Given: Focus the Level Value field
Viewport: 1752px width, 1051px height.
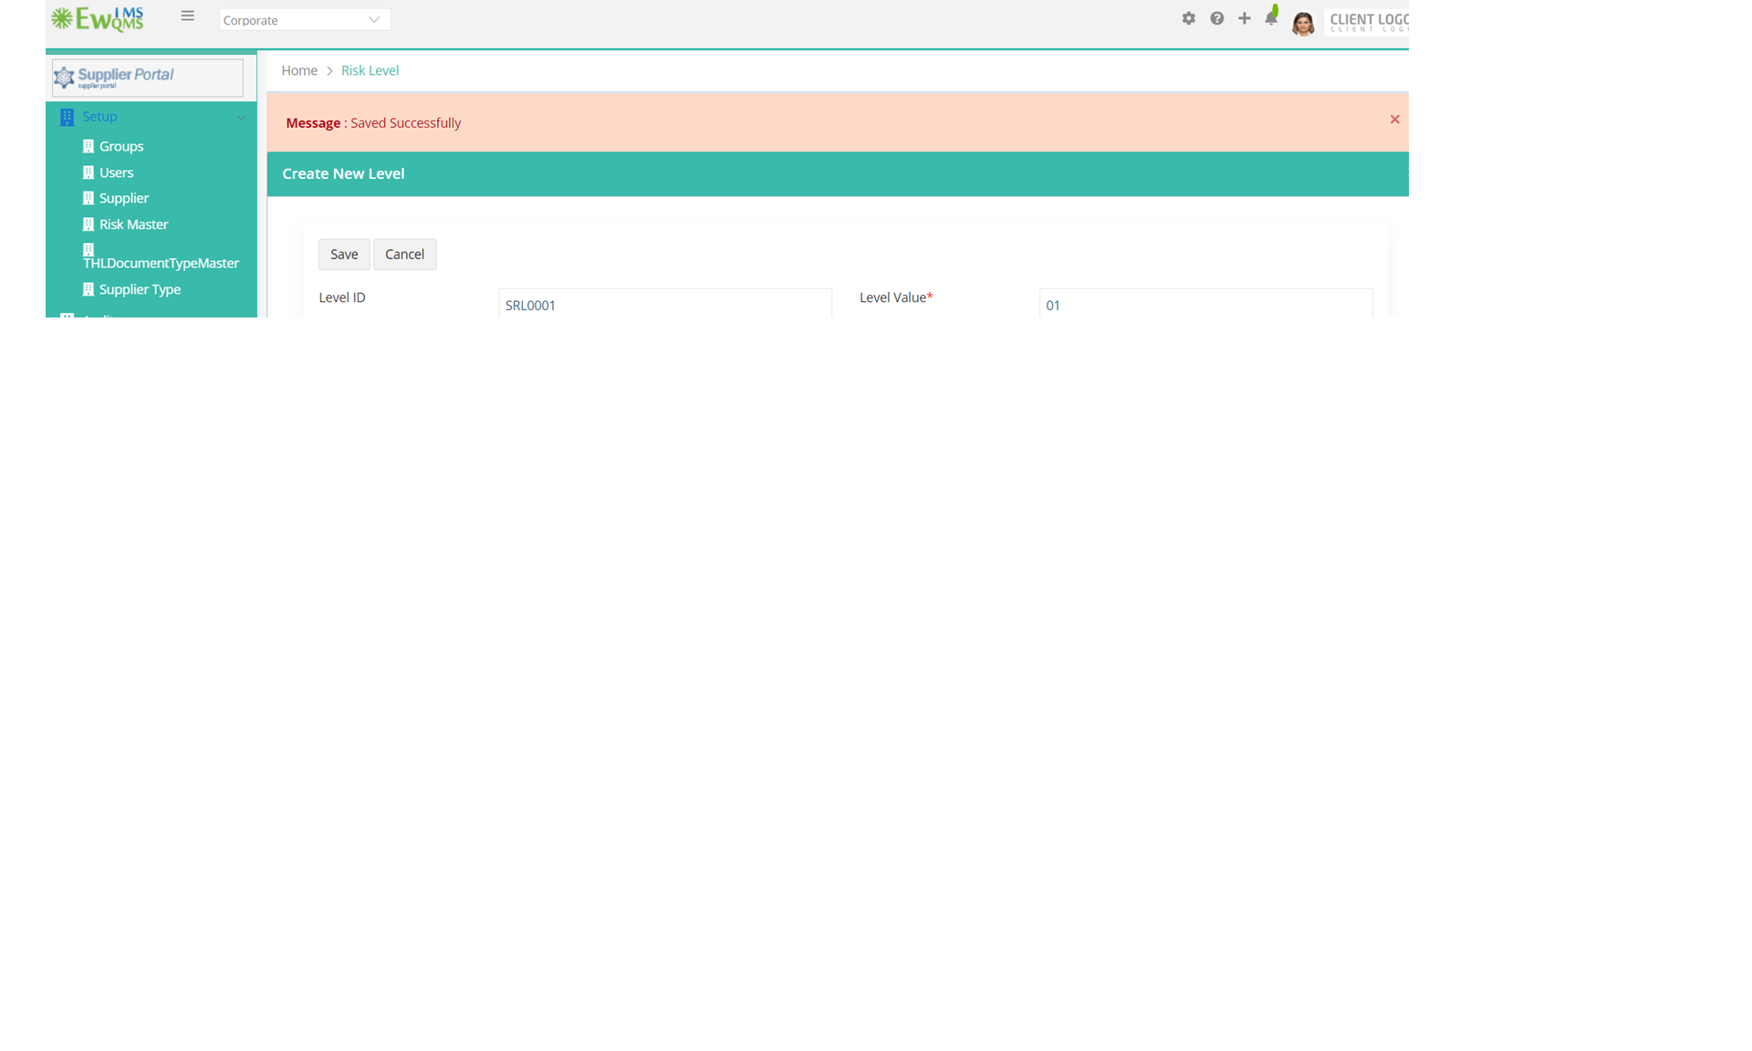Looking at the screenshot, I should (1205, 304).
